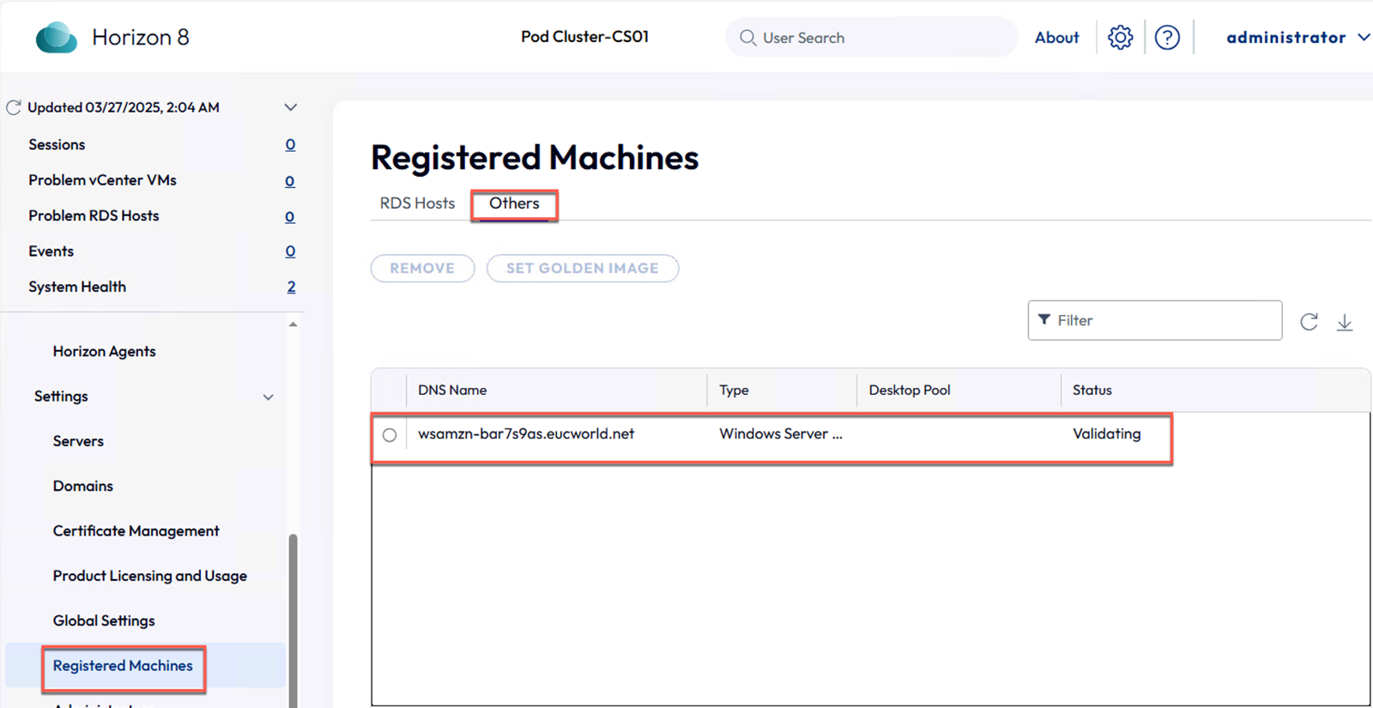
Task: Switch to the Others tab
Action: 514,203
